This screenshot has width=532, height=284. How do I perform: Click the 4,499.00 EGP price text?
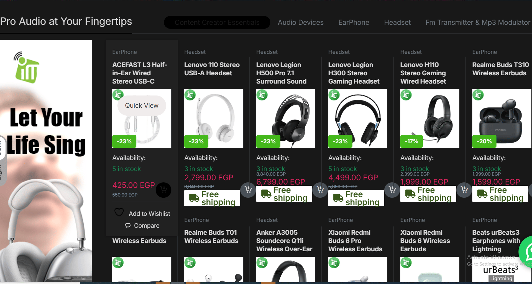tap(353, 178)
